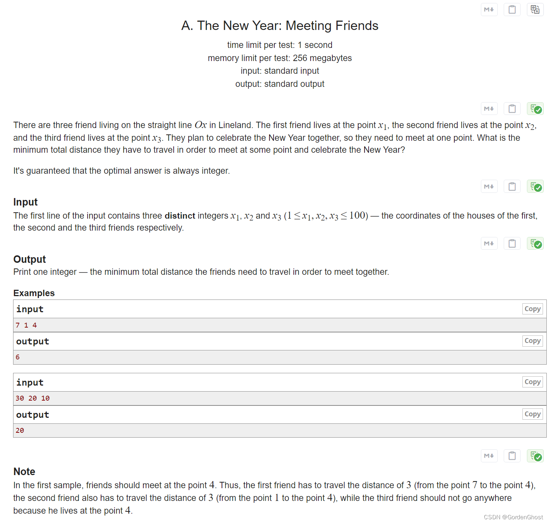Screen dimensions: 549x523
Task: Toggle translation for the Input section
Action: tap(535, 186)
